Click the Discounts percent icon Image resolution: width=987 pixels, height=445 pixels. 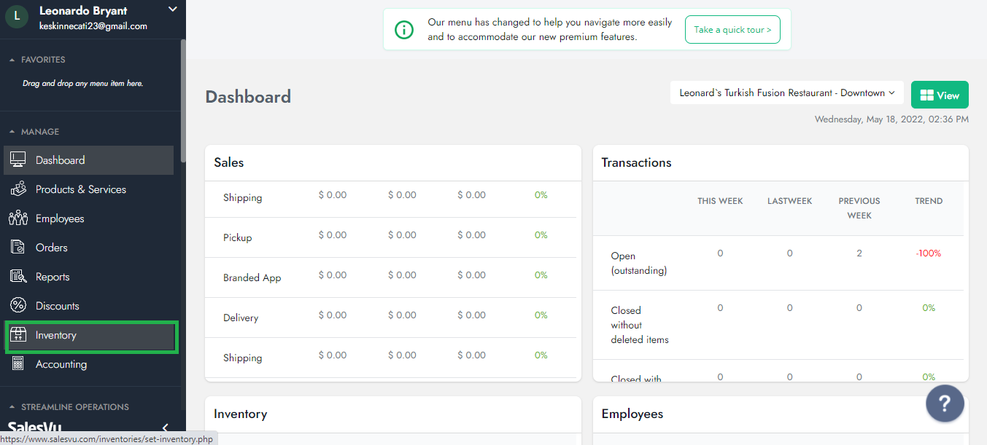tap(18, 306)
